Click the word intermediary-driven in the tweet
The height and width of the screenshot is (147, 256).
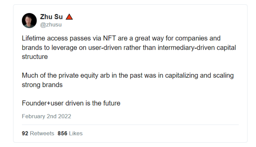[x=186, y=48]
